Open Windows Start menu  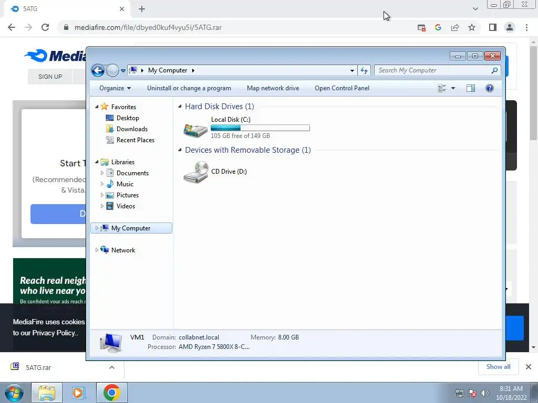pos(14,393)
